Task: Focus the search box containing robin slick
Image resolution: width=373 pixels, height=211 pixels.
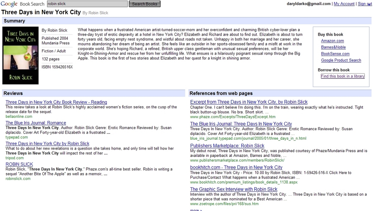Action: (87, 4)
